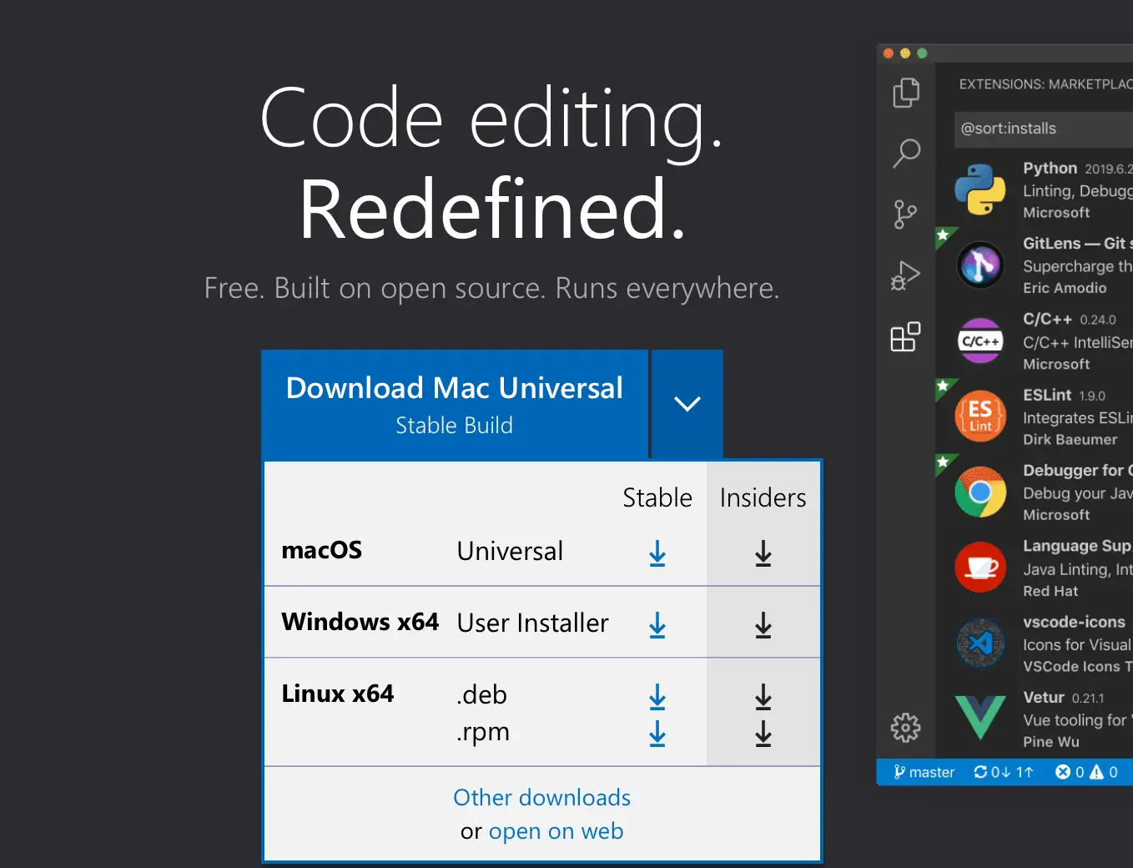Select the C/C++ extension icon
The width and height of the screenshot is (1133, 868).
980,341
